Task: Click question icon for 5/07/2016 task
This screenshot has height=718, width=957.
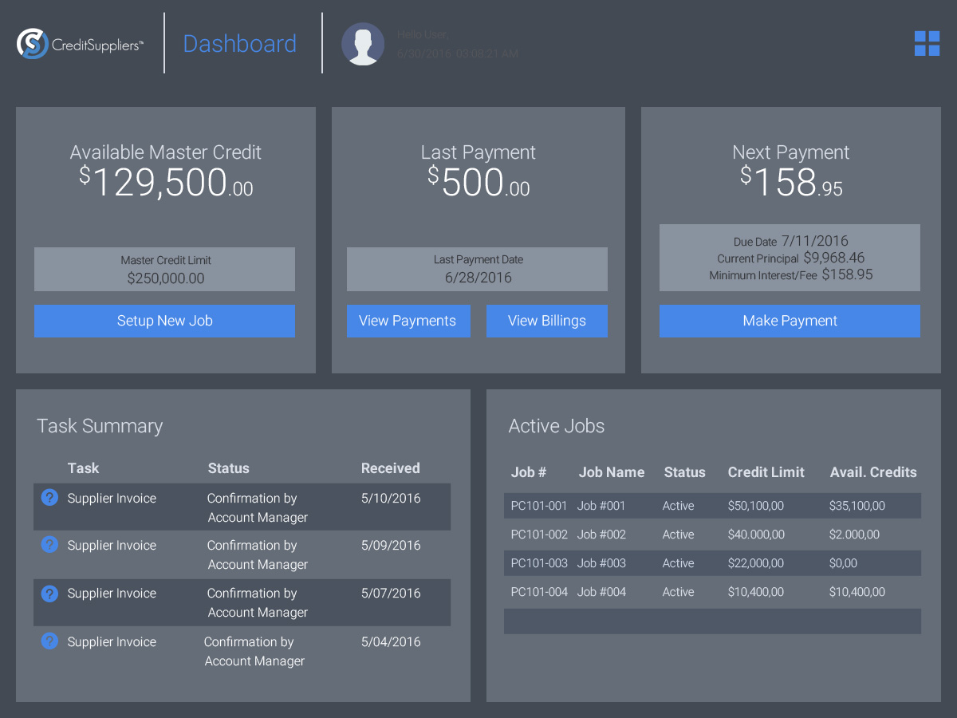Action: coord(49,594)
